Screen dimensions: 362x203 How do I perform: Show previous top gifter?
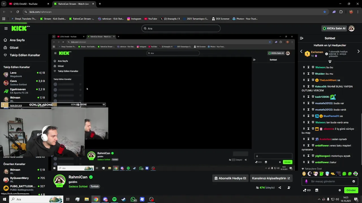301,51
